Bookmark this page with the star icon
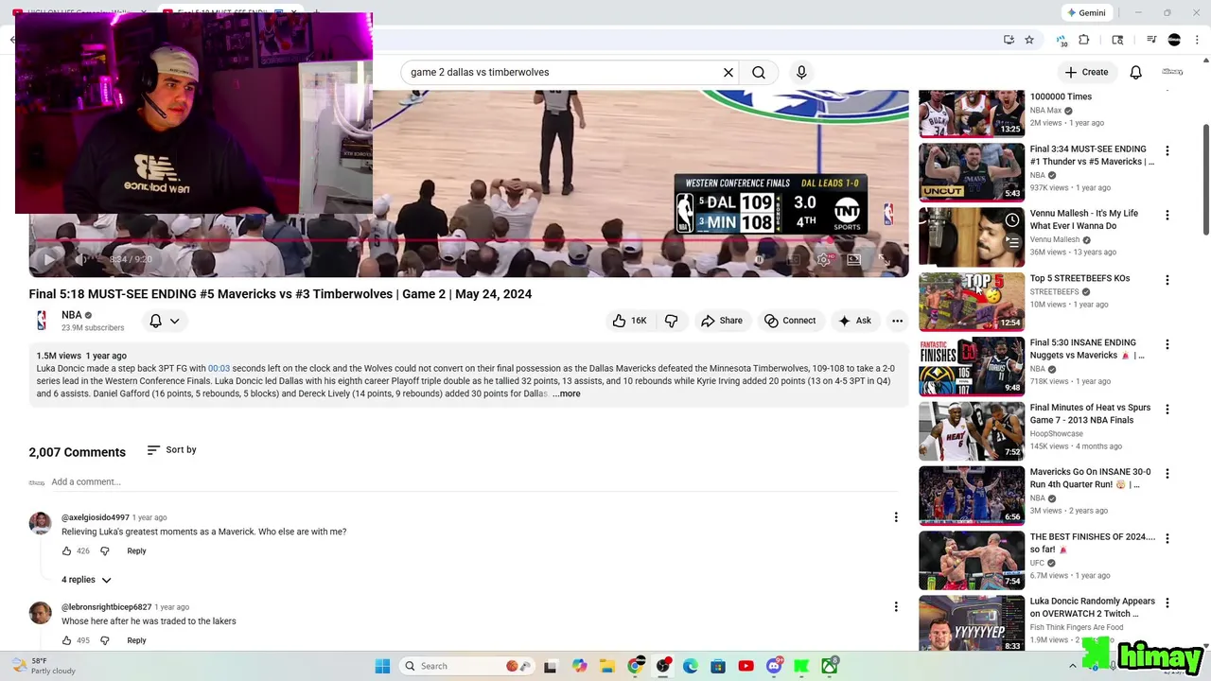Image resolution: width=1211 pixels, height=681 pixels. (x=1029, y=40)
